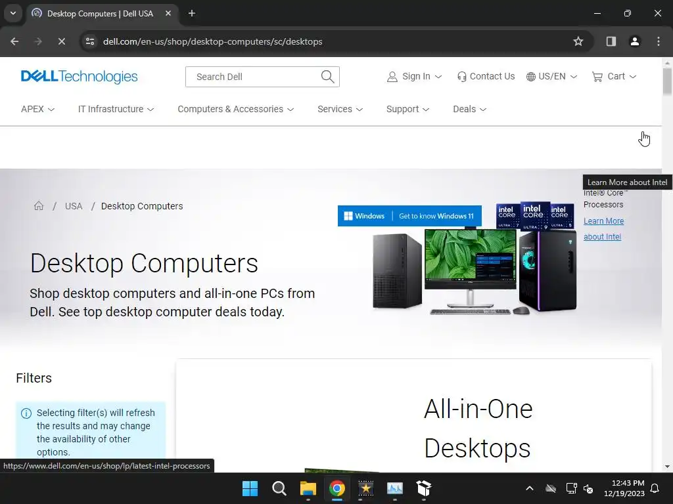
Task: Click the Desktop Computers breadcrumb text
Action: click(142, 206)
